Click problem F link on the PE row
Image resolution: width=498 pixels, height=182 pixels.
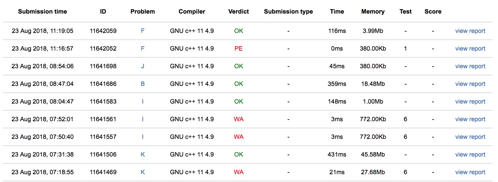pyautogui.click(x=143, y=49)
